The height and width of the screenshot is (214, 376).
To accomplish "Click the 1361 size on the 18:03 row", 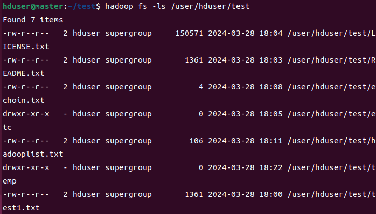I will pyautogui.click(x=194, y=60).
